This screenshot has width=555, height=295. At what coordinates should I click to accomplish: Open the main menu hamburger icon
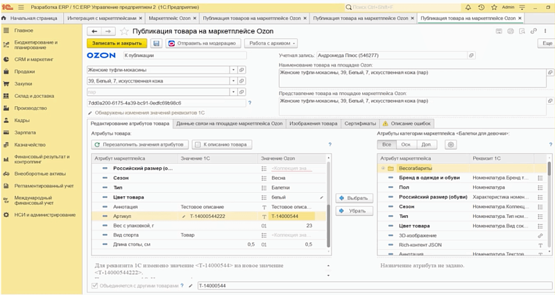[21, 7]
